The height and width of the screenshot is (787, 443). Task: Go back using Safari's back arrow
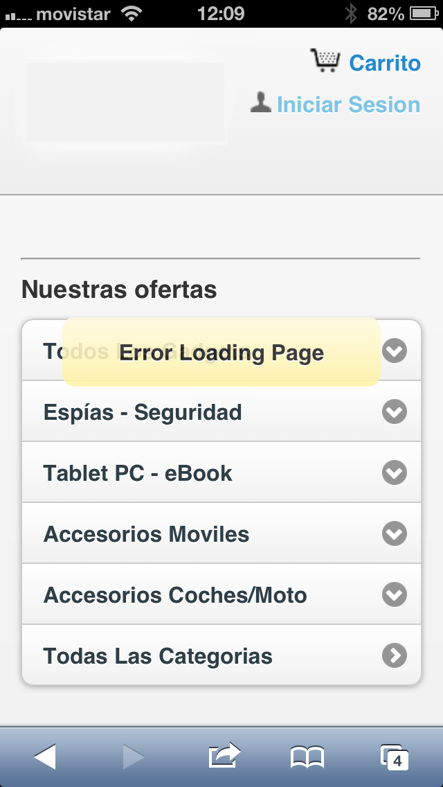(x=45, y=757)
